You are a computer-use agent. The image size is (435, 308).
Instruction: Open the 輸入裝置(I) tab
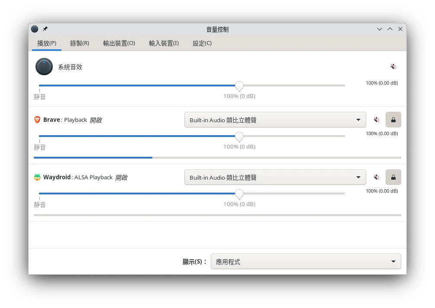164,43
